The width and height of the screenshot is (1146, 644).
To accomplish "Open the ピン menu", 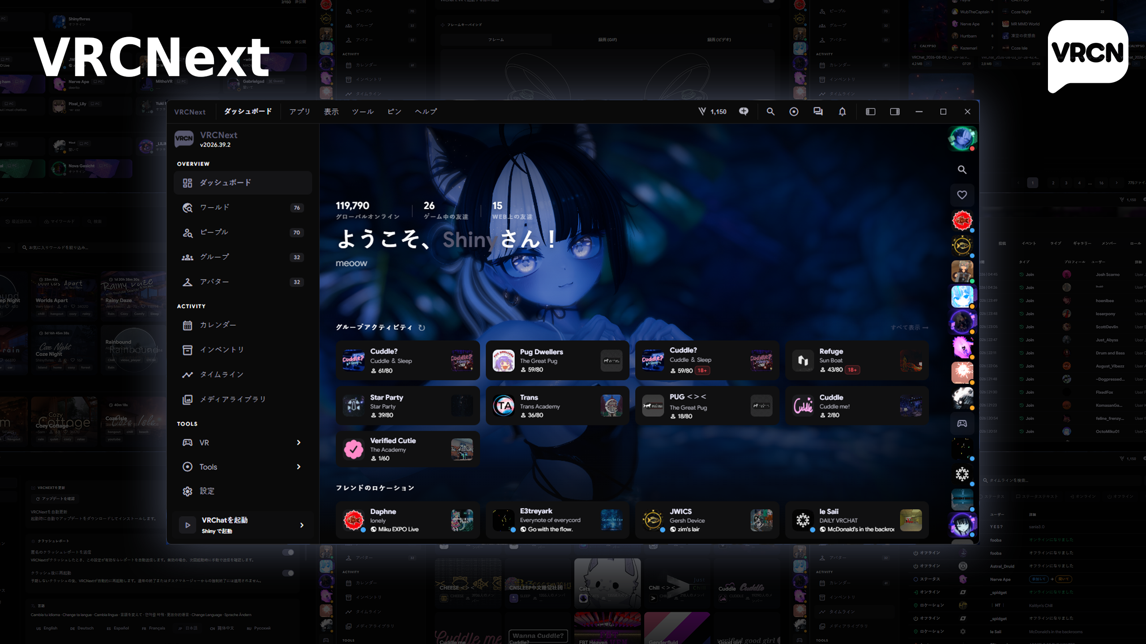I will (x=394, y=111).
